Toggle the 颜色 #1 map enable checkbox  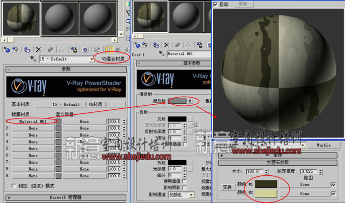(x=333, y=184)
